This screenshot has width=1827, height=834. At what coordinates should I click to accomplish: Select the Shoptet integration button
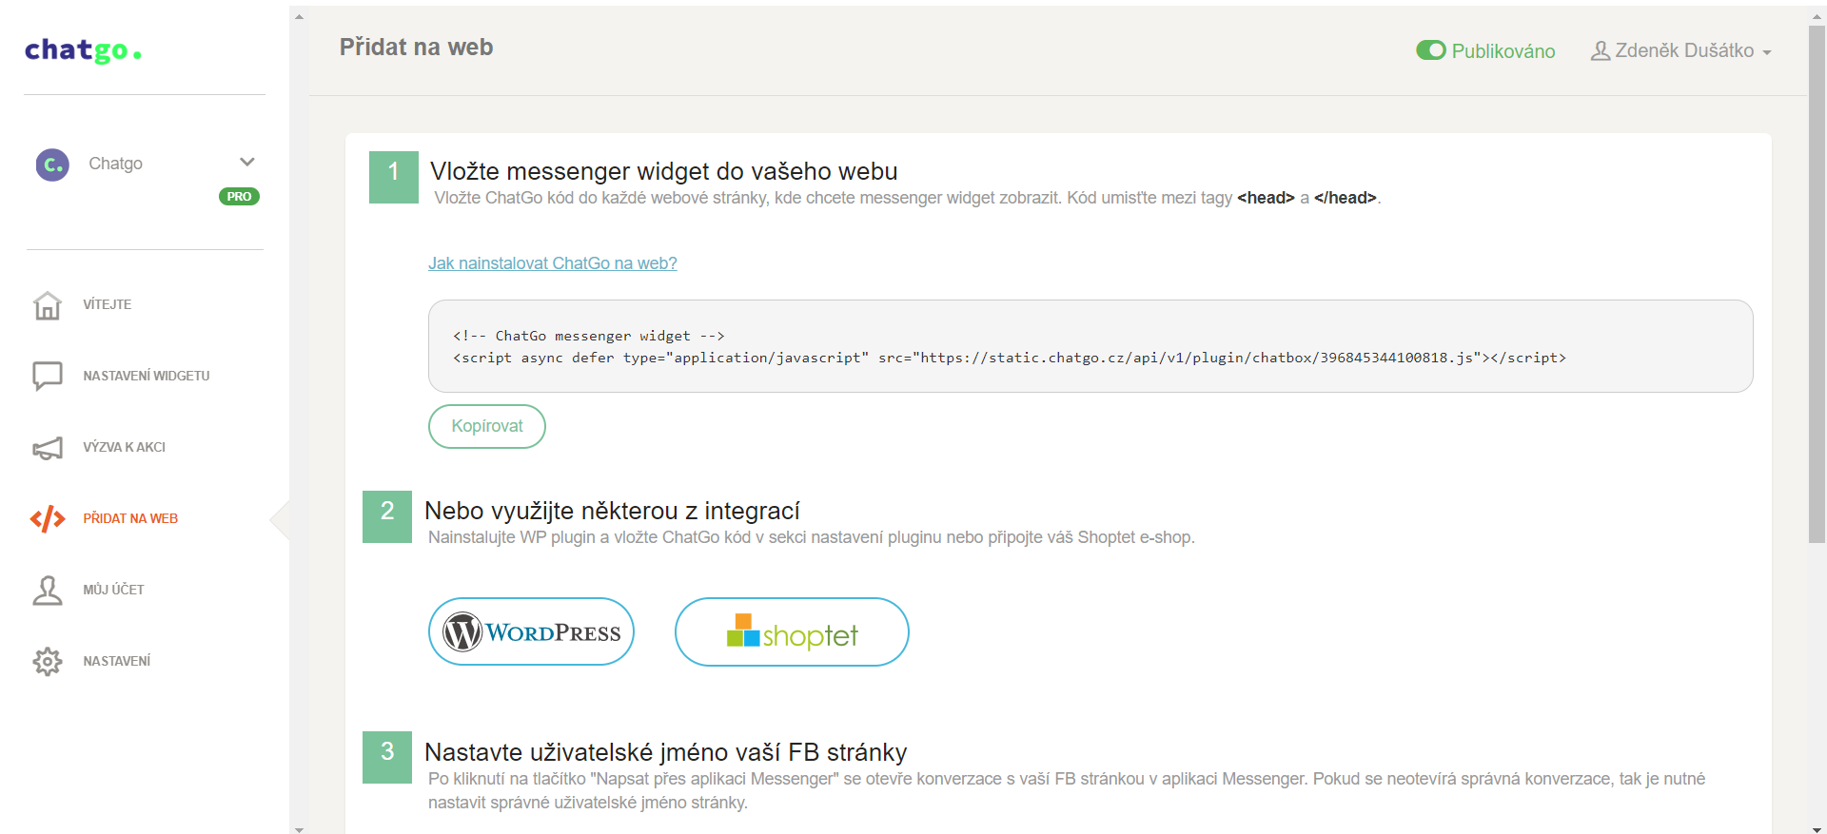point(792,631)
